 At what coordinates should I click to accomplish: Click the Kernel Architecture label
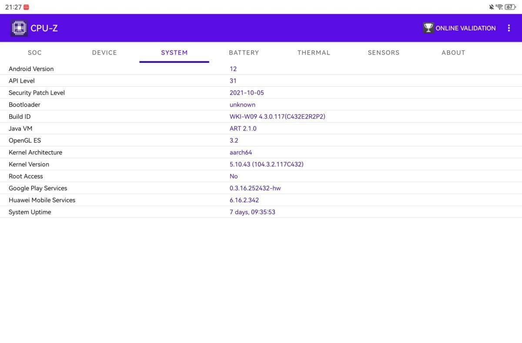click(x=35, y=152)
